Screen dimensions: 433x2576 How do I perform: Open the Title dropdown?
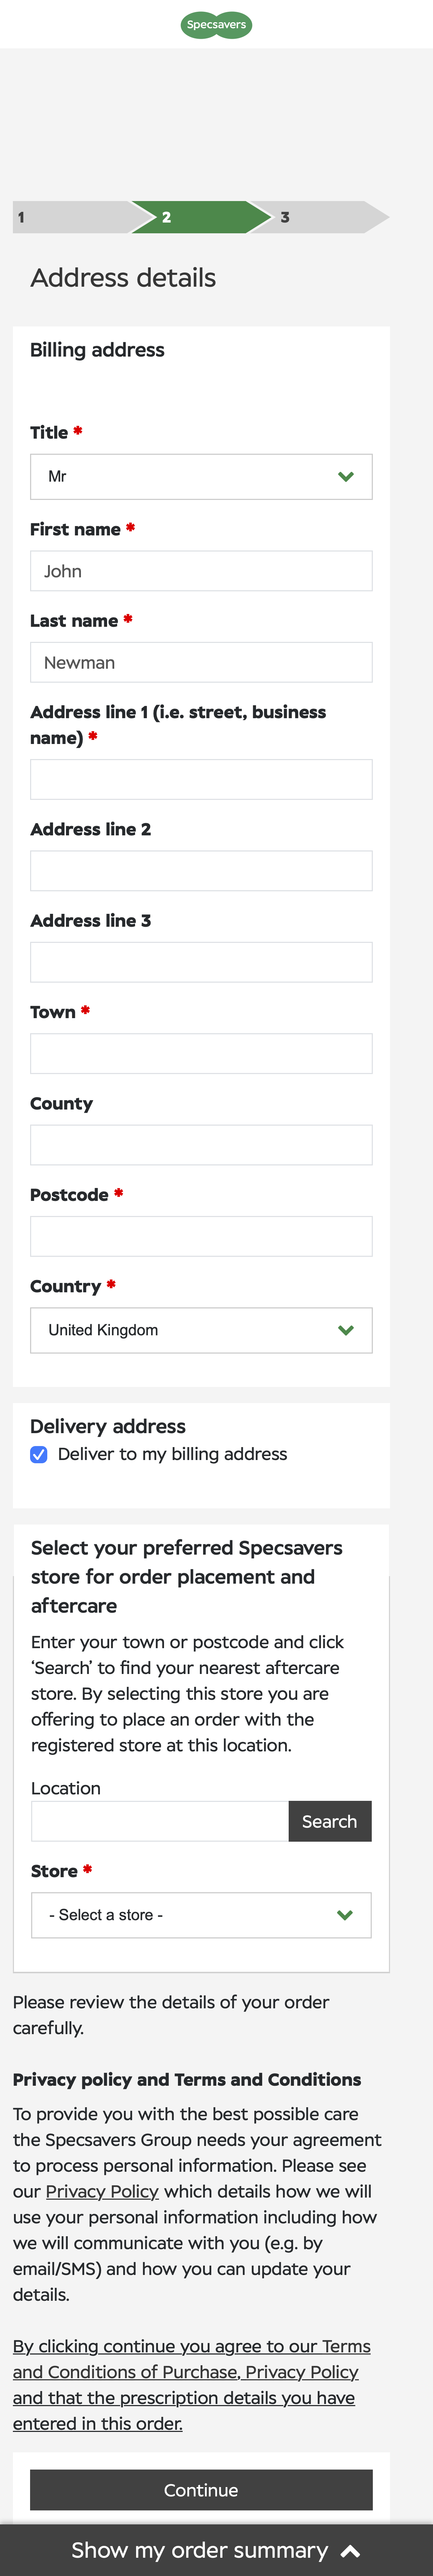pos(201,477)
